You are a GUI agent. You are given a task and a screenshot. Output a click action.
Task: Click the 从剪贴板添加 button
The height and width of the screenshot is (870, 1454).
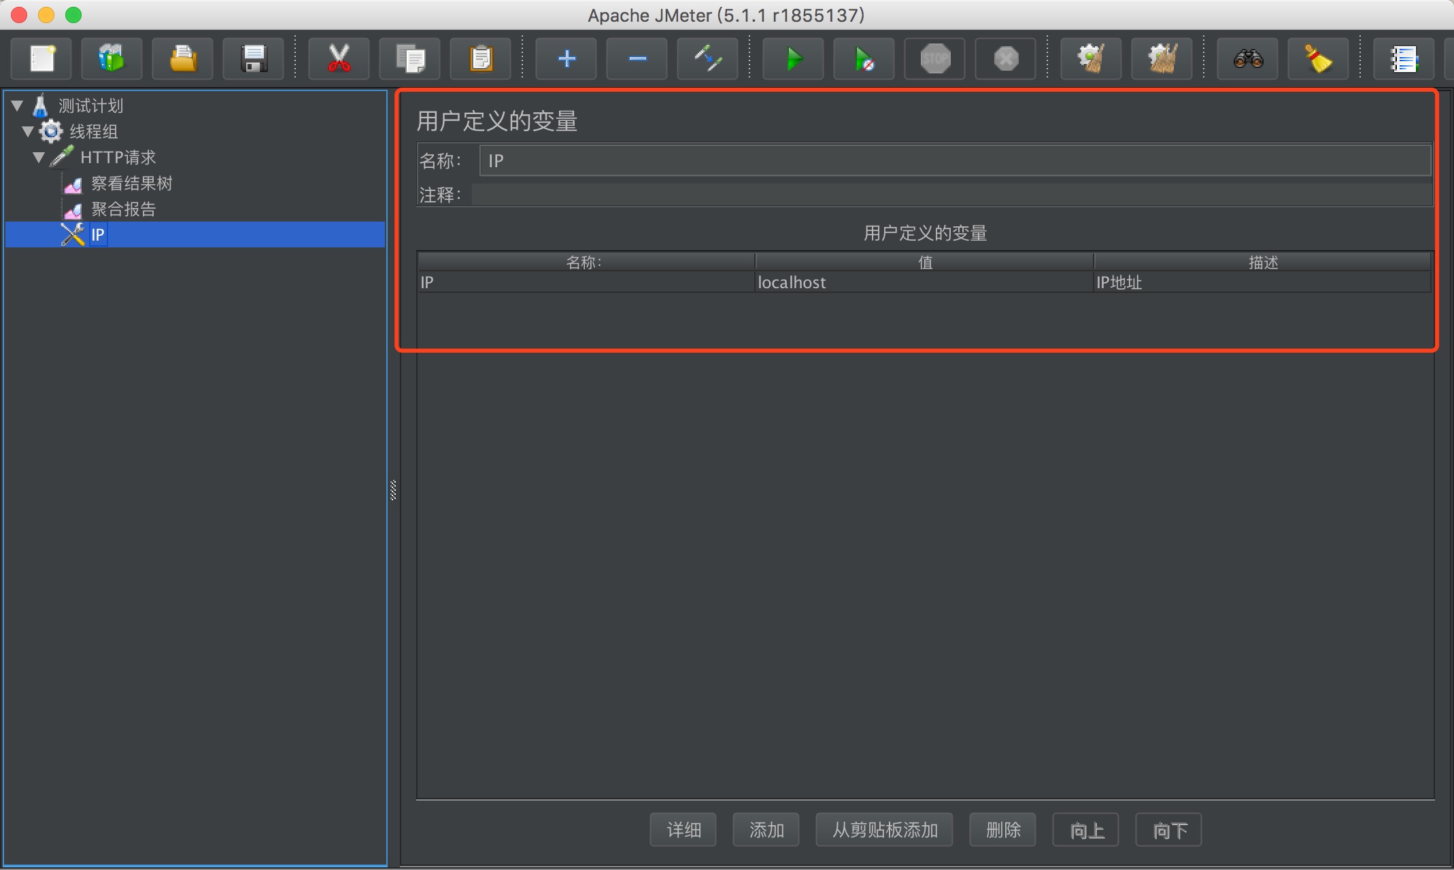885,830
